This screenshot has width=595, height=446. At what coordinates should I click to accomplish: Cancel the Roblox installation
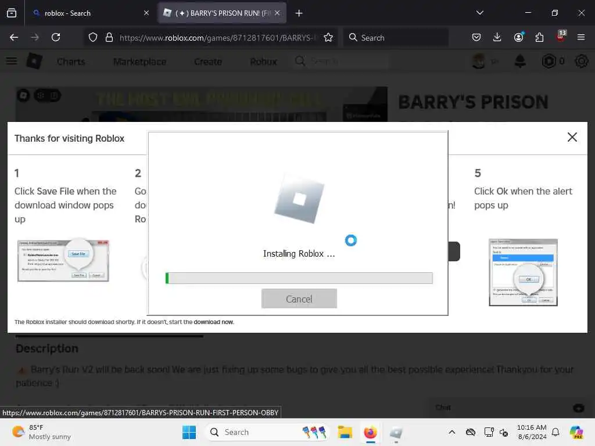(x=299, y=298)
